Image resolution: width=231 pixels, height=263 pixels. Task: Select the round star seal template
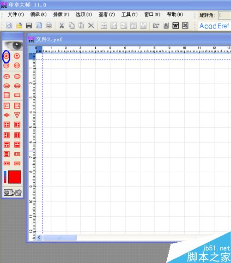point(6,56)
